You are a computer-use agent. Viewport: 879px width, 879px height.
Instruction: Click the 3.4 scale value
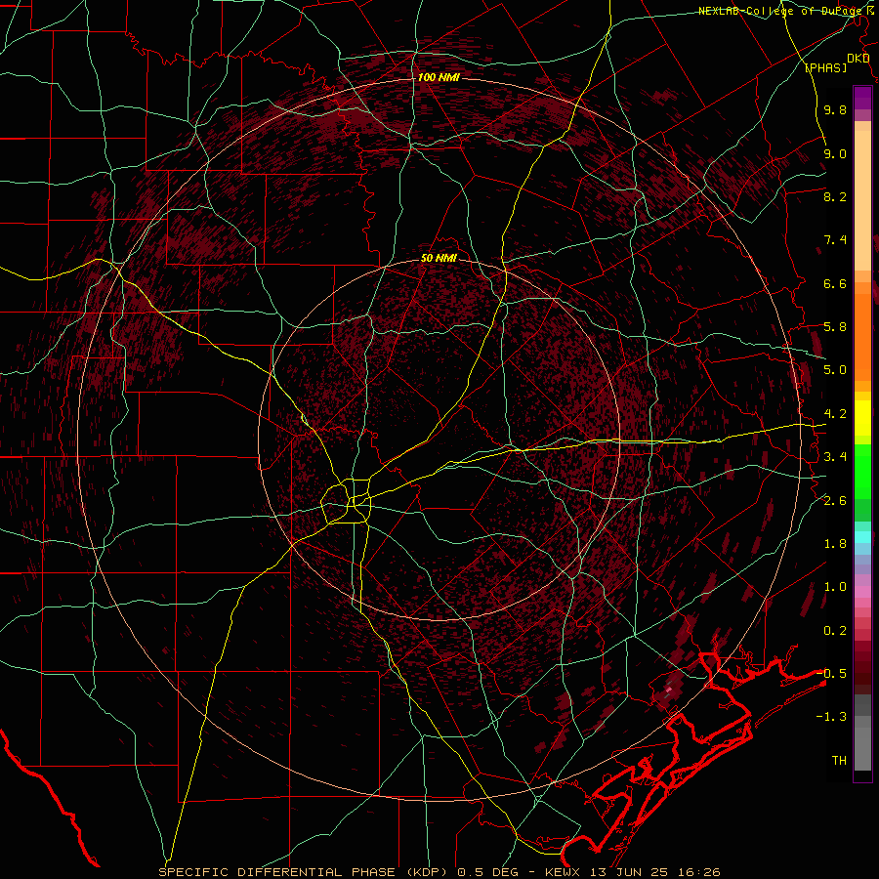click(835, 457)
